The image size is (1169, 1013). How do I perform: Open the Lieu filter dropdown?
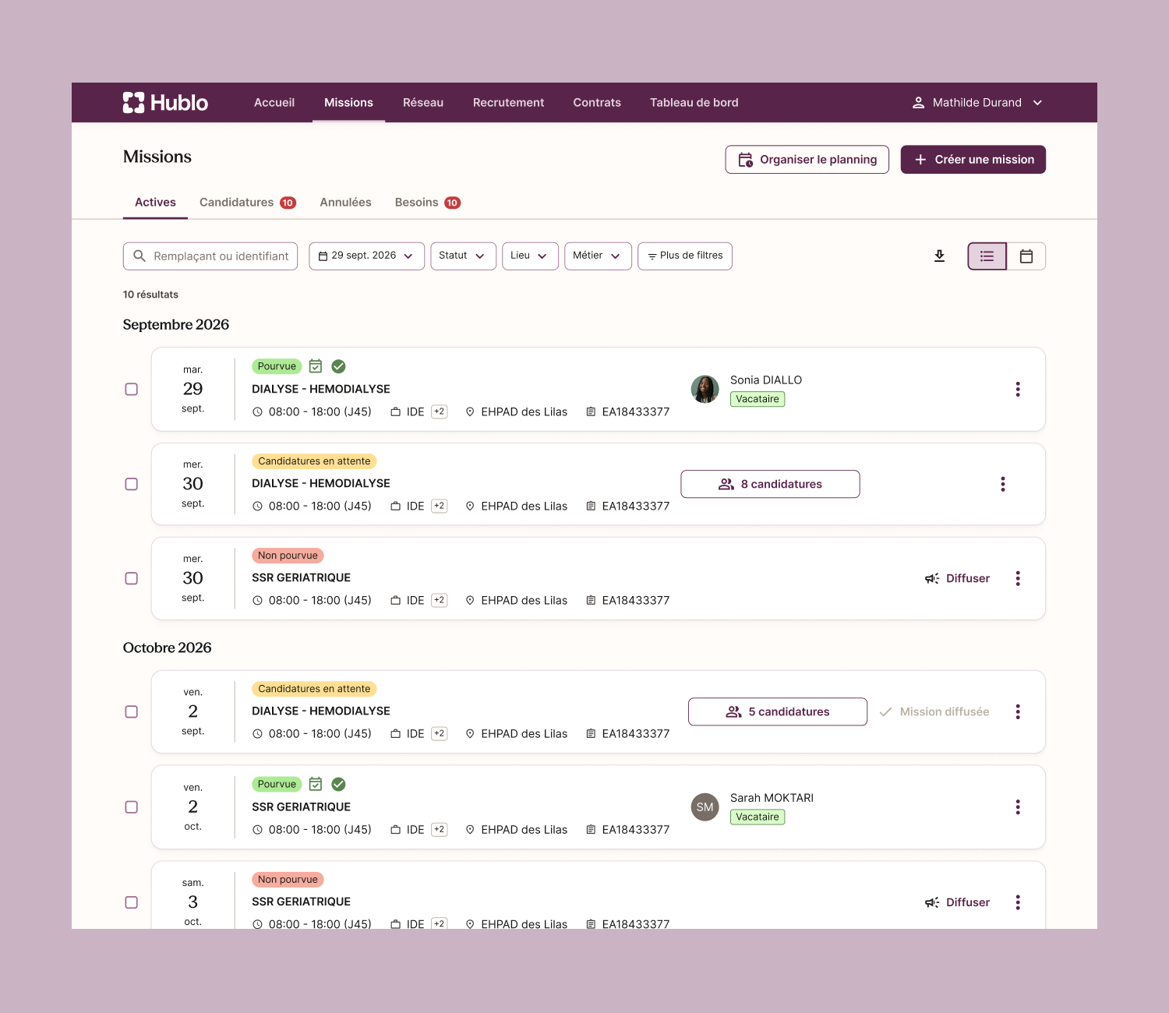pyautogui.click(x=530, y=256)
